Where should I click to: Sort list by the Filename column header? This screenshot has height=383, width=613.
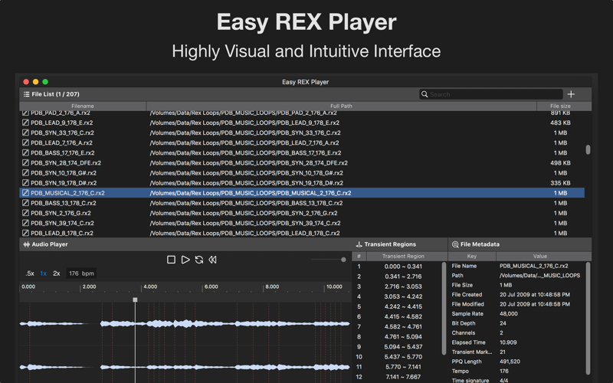pos(83,106)
